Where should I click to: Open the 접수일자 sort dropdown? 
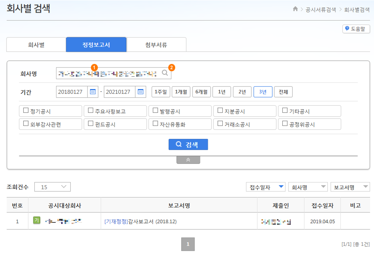(x=266, y=186)
